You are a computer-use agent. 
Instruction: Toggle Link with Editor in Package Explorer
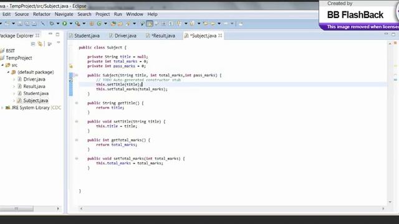(x=40, y=44)
